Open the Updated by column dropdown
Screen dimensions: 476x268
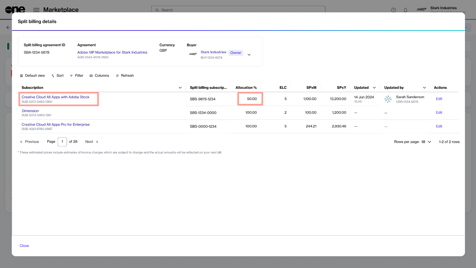coord(424,88)
